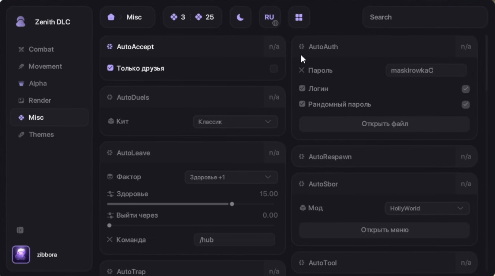This screenshot has height=276, width=495.
Task: Switch to the Themes section
Action: (x=41, y=134)
